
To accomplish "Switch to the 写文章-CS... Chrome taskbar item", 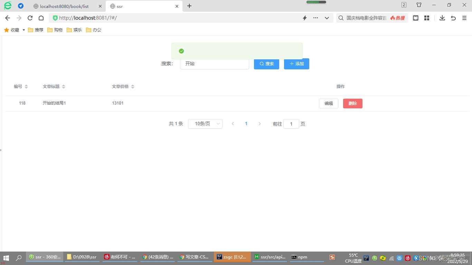I will pos(195,257).
